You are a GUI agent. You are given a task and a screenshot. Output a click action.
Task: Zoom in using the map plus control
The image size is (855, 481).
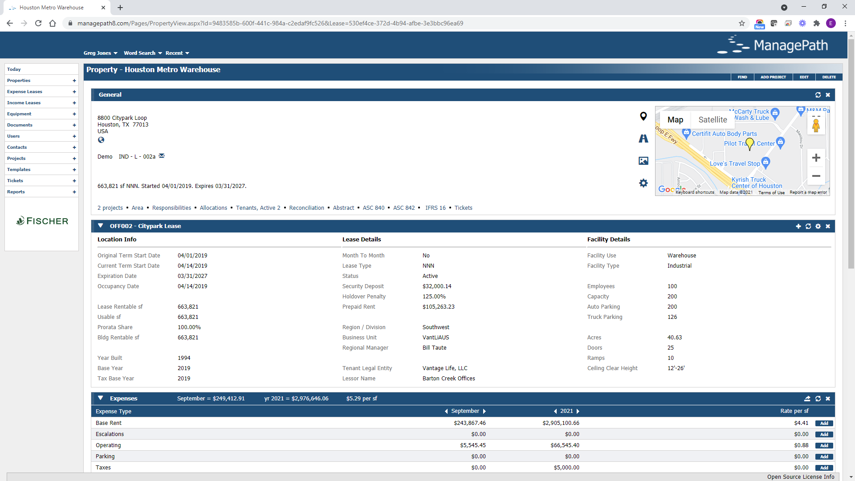[816, 157]
